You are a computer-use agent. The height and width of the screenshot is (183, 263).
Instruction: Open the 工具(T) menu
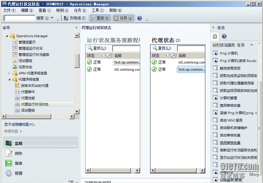coord(98,11)
